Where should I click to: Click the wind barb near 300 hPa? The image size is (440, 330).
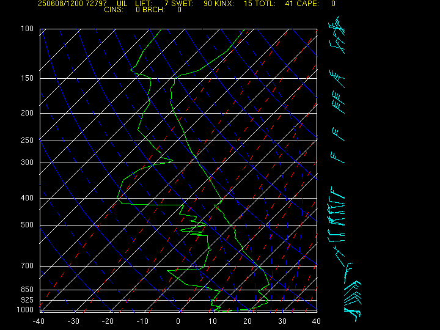tap(337, 158)
